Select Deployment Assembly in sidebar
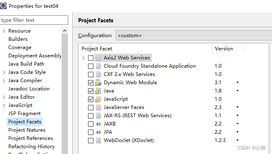Viewport: 272px width, 154px height. click(x=35, y=56)
